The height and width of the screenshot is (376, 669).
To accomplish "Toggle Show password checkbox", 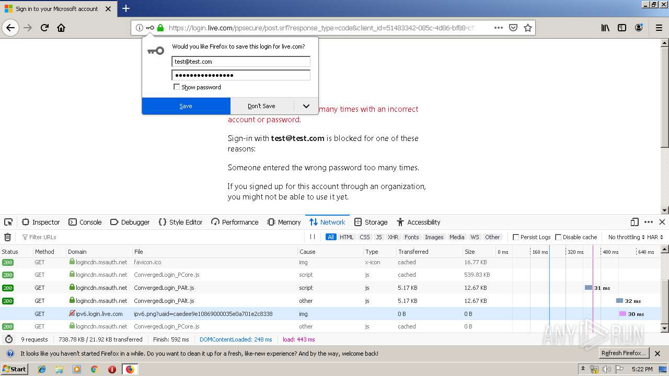I will tap(177, 87).
